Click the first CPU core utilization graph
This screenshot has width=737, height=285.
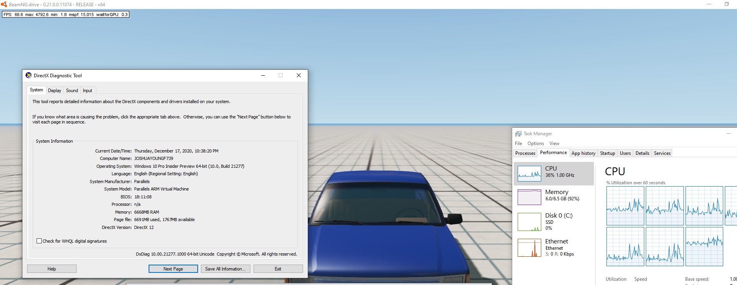pos(625,206)
